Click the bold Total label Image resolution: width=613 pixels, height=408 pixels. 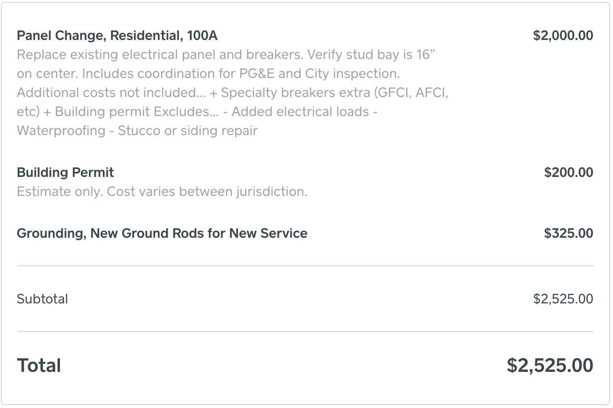pyautogui.click(x=39, y=366)
